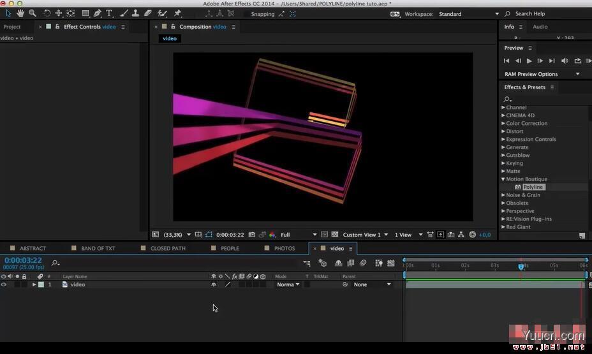Toggle the lock on Effect Controls panel
The height and width of the screenshot is (354, 592).
(57, 27)
